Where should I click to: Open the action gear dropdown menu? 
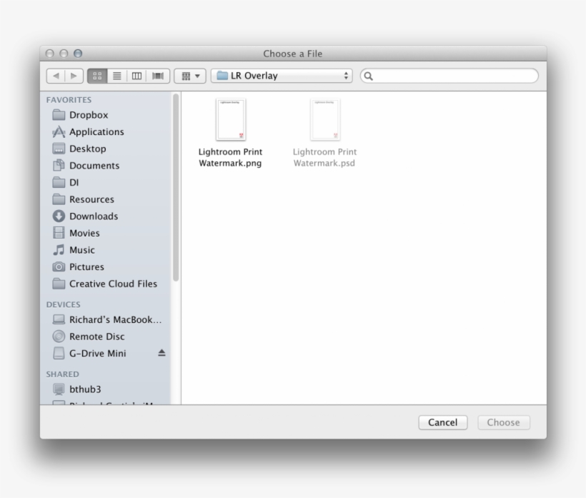coord(189,75)
